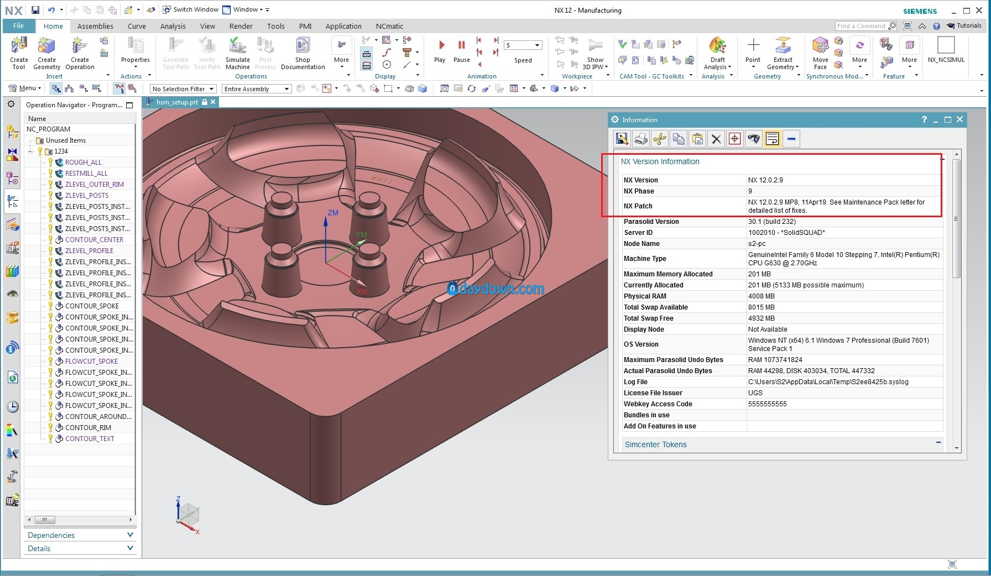Collapse NX Version Information section
The width and height of the screenshot is (991, 576).
942,160
